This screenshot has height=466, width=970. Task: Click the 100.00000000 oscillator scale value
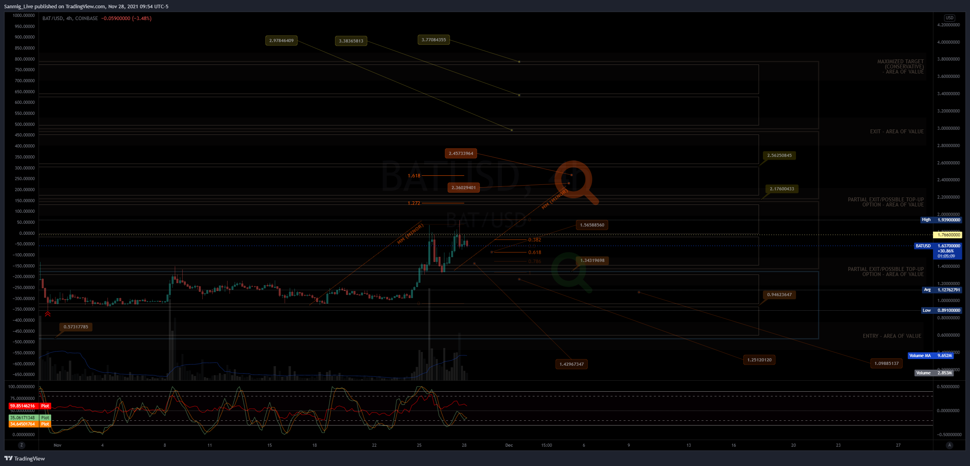21,387
